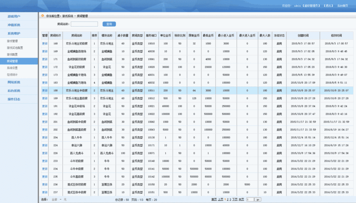356x203 pixels.
Task: Open the 操作日志 menu section
Action: coord(14,99)
